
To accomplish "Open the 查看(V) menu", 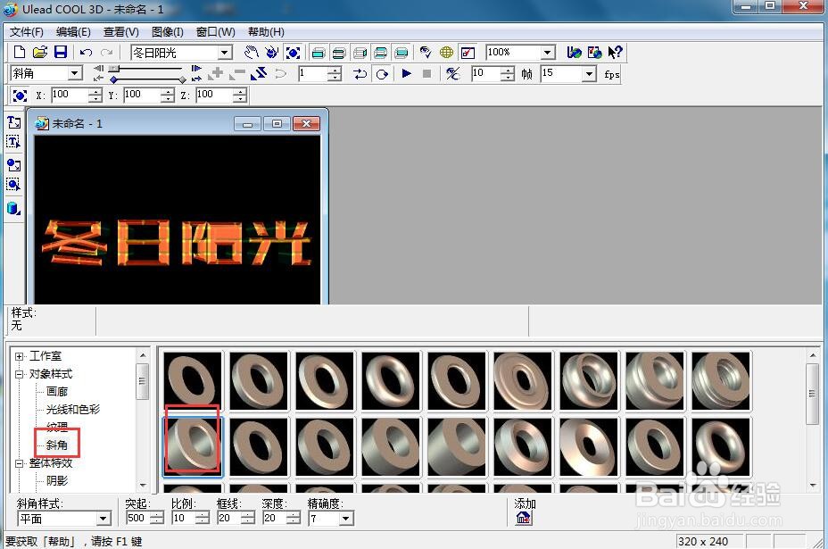I will pyautogui.click(x=121, y=32).
